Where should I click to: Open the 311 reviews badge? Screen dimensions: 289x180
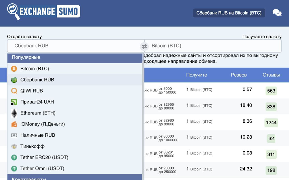point(271,154)
